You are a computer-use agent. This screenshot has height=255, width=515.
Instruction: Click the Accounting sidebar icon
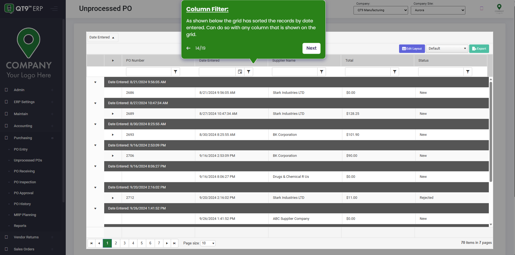pos(6,126)
